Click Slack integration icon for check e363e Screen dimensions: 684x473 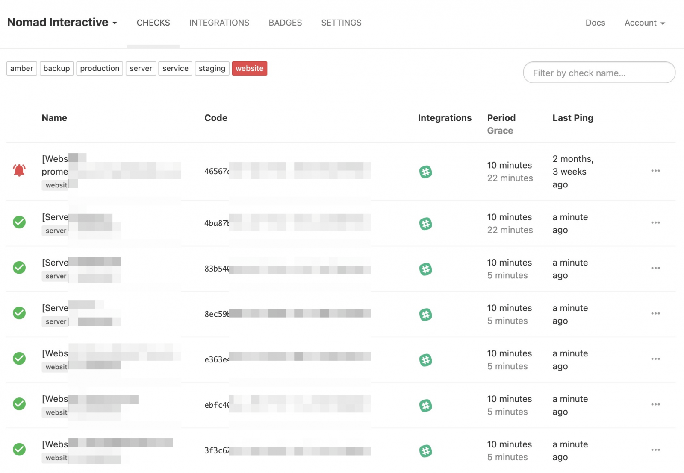[x=425, y=360]
